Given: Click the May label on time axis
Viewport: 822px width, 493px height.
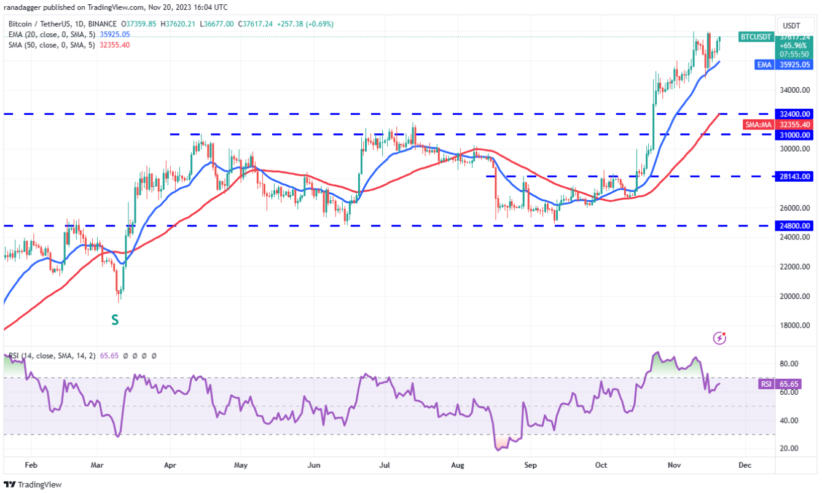Looking at the screenshot, I should (x=241, y=465).
